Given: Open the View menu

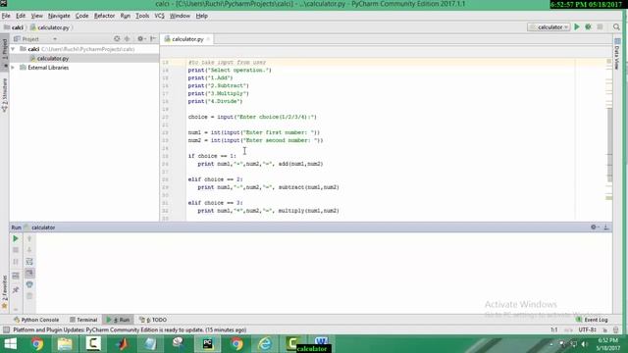Looking at the screenshot, I should pos(37,16).
